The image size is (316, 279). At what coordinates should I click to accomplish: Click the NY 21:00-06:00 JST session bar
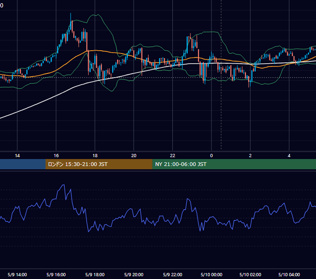pyautogui.click(x=234, y=164)
